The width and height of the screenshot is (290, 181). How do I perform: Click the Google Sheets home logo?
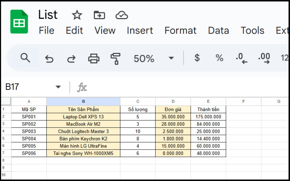coord(19,22)
